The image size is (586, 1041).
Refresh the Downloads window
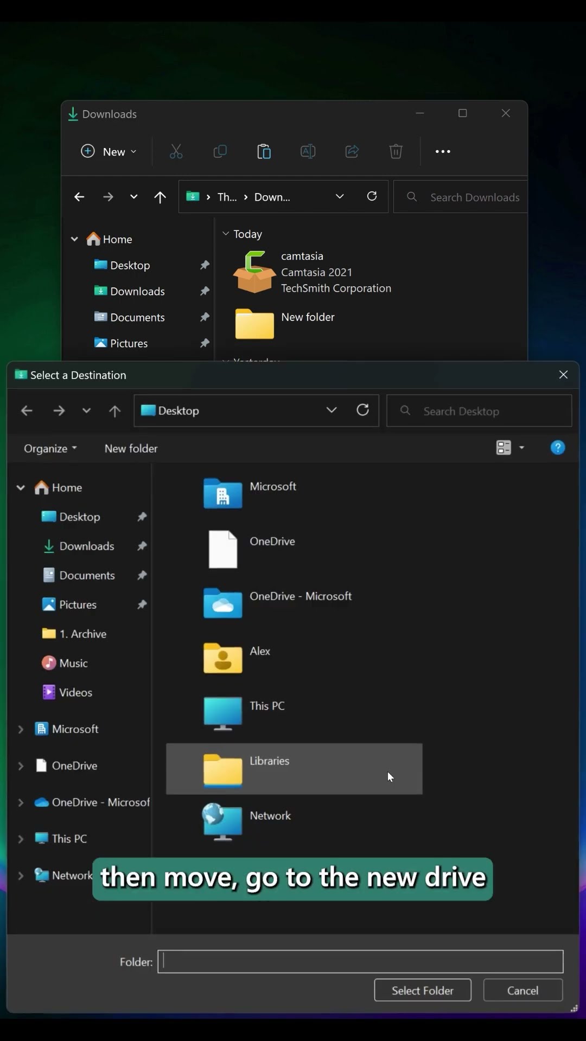(372, 196)
